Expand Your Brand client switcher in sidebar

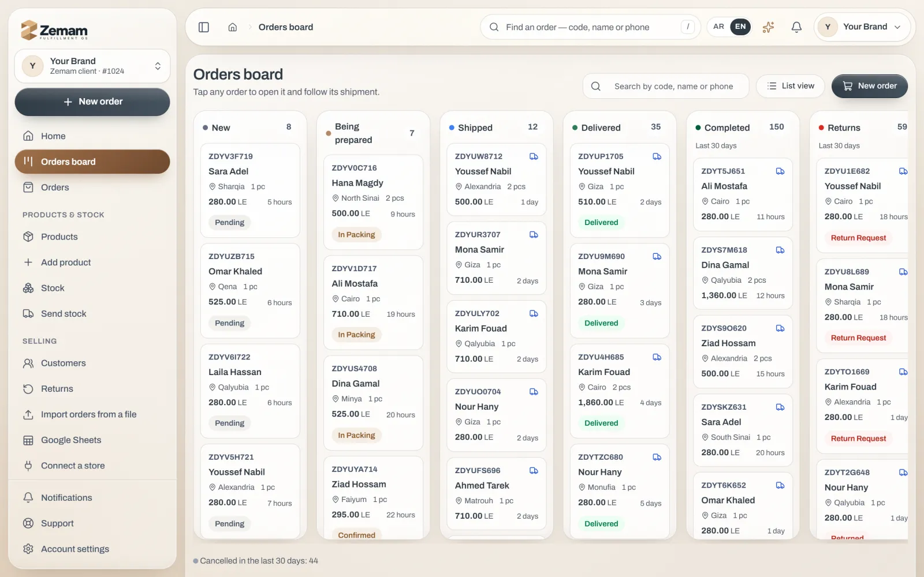click(92, 66)
